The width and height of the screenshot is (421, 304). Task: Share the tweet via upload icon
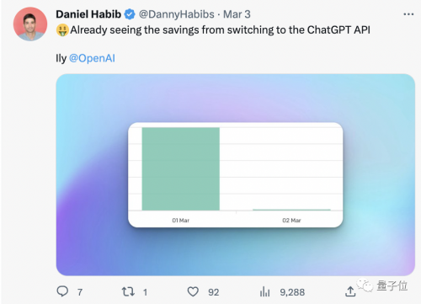tap(350, 291)
